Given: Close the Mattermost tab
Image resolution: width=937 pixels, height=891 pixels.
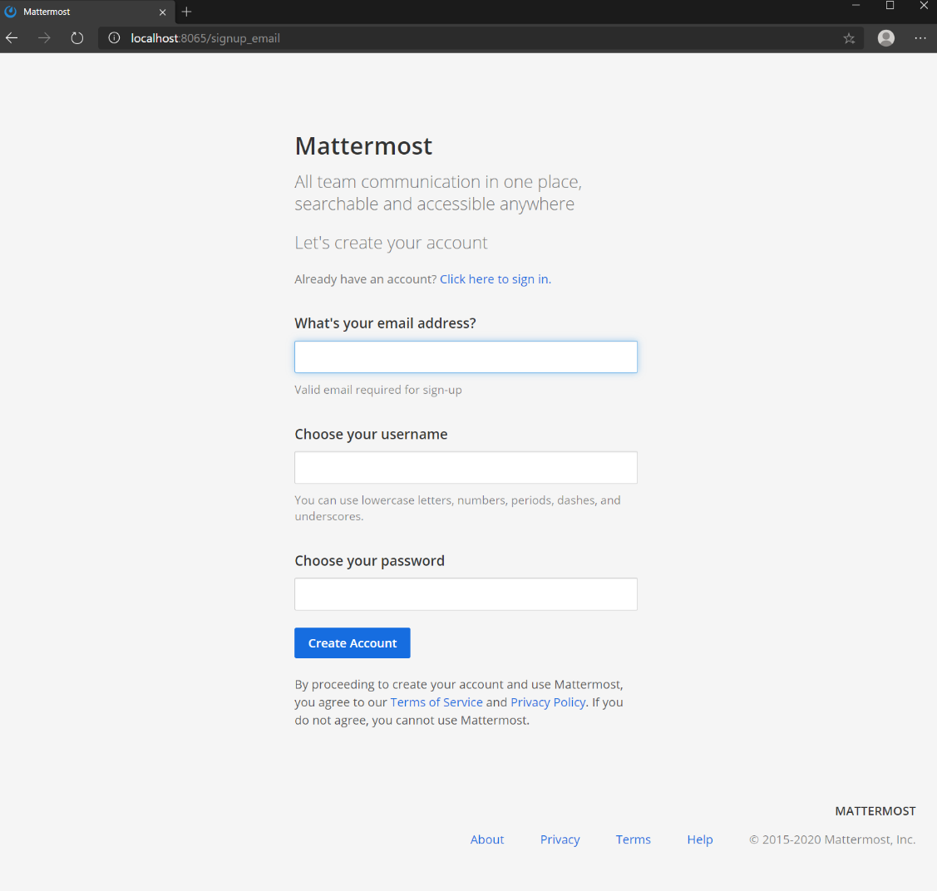Looking at the screenshot, I should (x=163, y=12).
